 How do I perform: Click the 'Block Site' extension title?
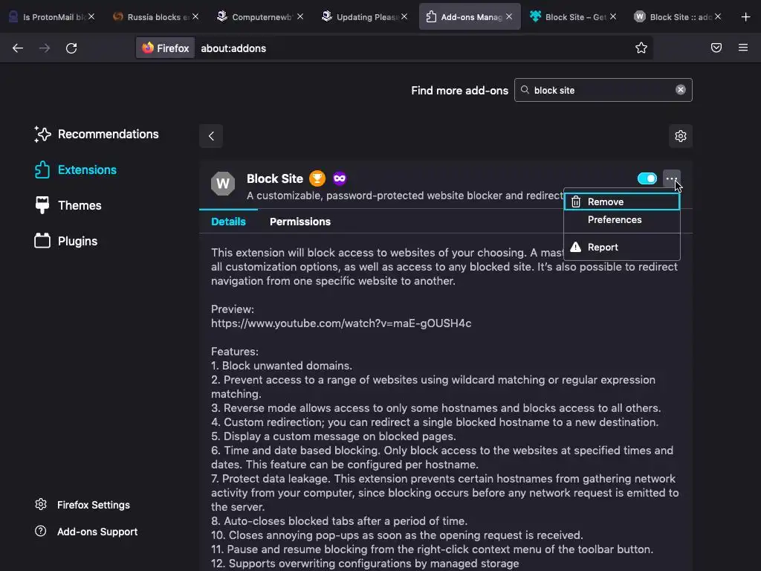(275, 178)
